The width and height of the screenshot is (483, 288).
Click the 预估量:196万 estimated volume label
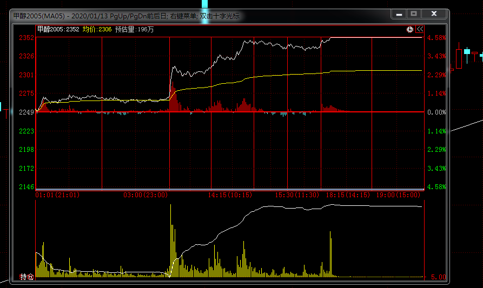tap(134, 30)
